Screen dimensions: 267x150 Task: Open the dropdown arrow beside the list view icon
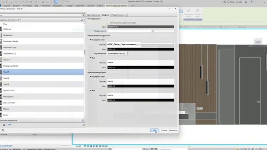click(x=84, y=20)
